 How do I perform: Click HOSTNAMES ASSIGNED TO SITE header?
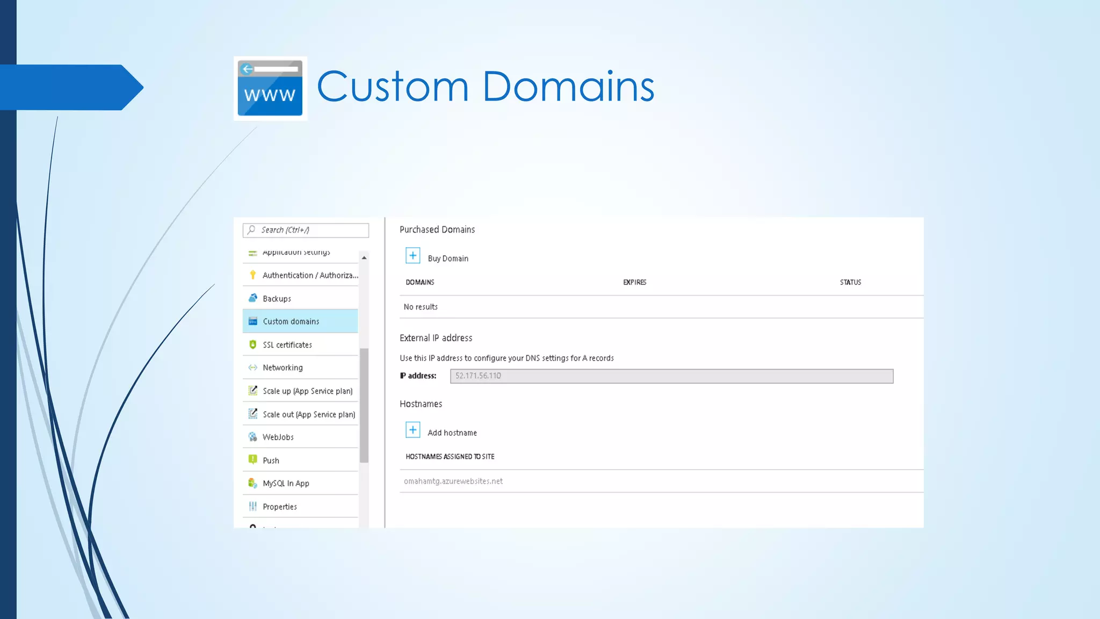tap(450, 456)
